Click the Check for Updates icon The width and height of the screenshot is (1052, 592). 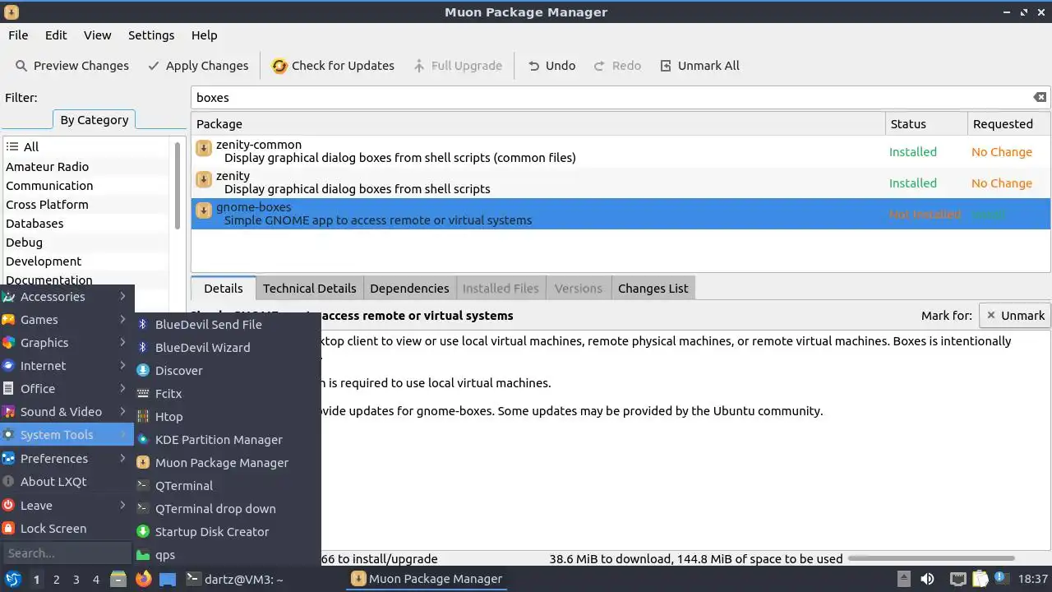click(x=279, y=66)
